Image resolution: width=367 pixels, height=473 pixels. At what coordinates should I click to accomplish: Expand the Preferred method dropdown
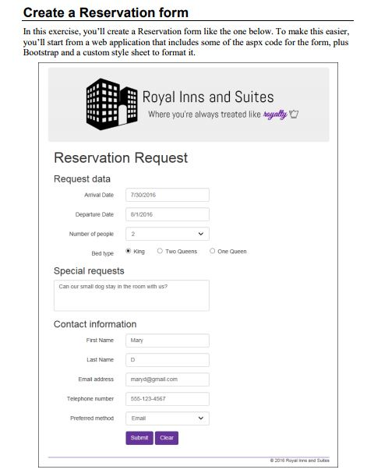[x=168, y=418]
